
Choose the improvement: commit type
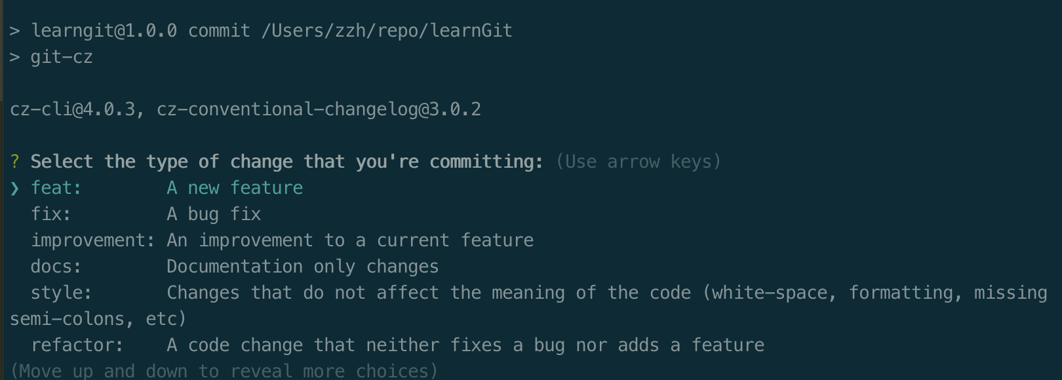coord(92,240)
